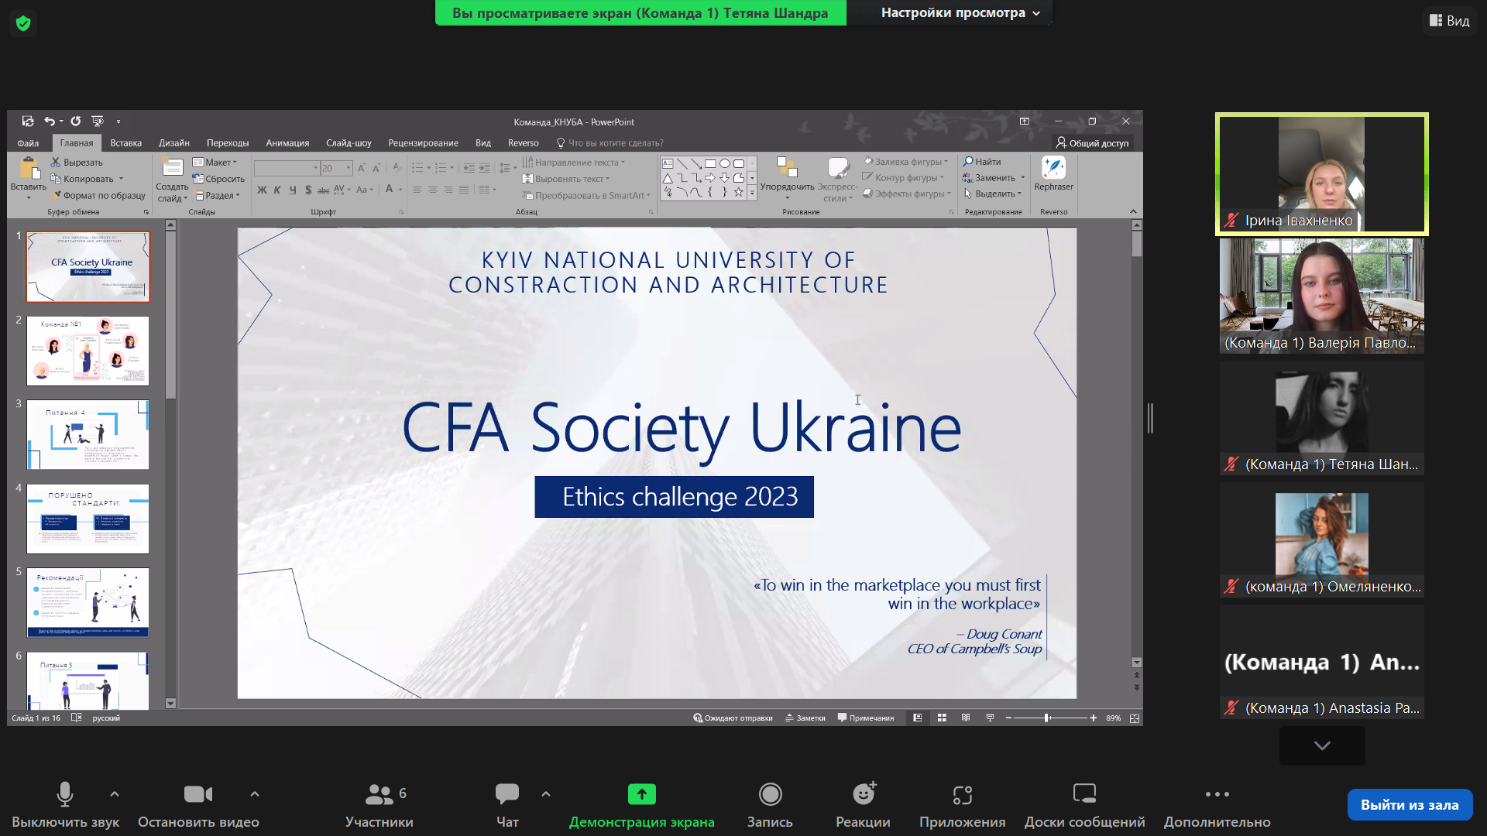Click the Вид layout button
1487x836 pixels.
(x=1450, y=21)
